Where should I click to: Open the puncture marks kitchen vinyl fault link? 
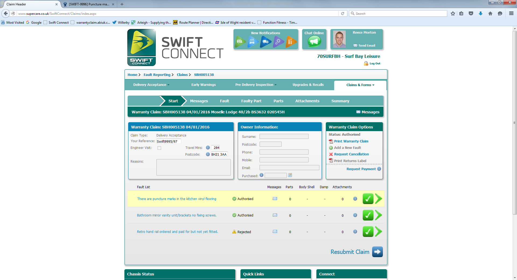(177, 199)
